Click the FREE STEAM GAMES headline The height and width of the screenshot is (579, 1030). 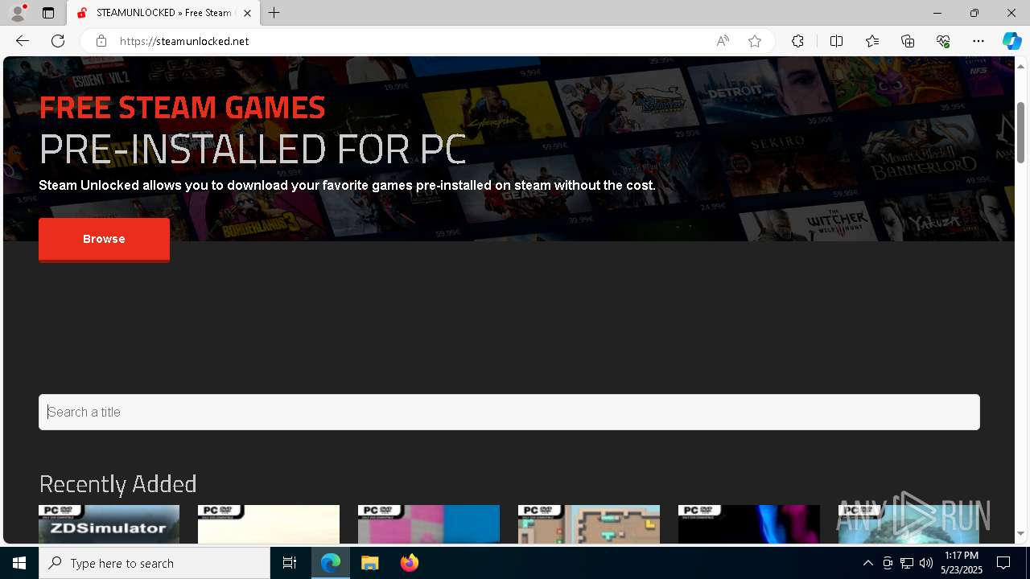(182, 107)
